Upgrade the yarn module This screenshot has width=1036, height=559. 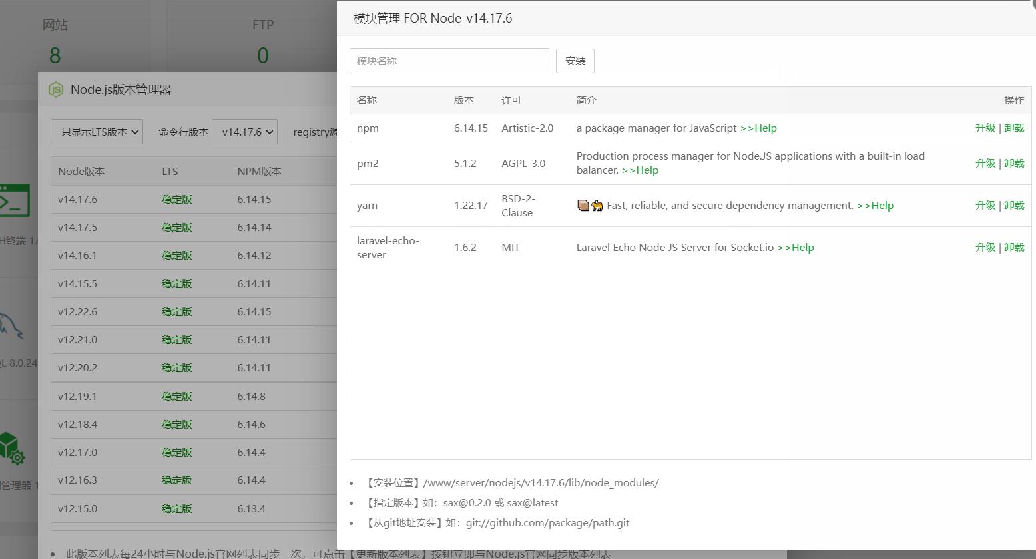[985, 206]
